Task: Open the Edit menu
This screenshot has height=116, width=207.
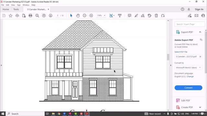Action: click(x=7, y=5)
